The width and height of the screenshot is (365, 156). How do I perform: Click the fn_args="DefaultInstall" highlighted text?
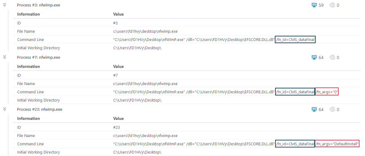pyautogui.click(x=337, y=144)
